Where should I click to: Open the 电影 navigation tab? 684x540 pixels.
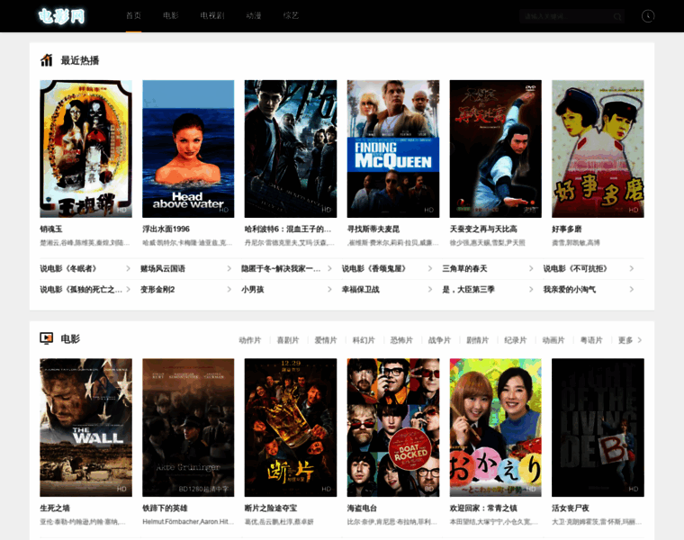pyautogui.click(x=171, y=15)
